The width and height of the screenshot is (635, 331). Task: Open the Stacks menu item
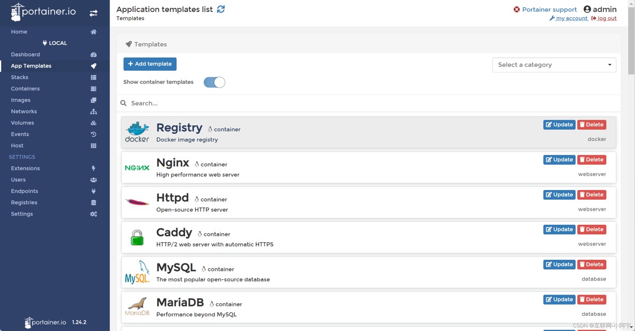coord(20,78)
